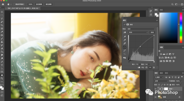Screen dimensions: 184x101
Task: Click the on-image adjustment hand icon
Action: click(125, 32)
